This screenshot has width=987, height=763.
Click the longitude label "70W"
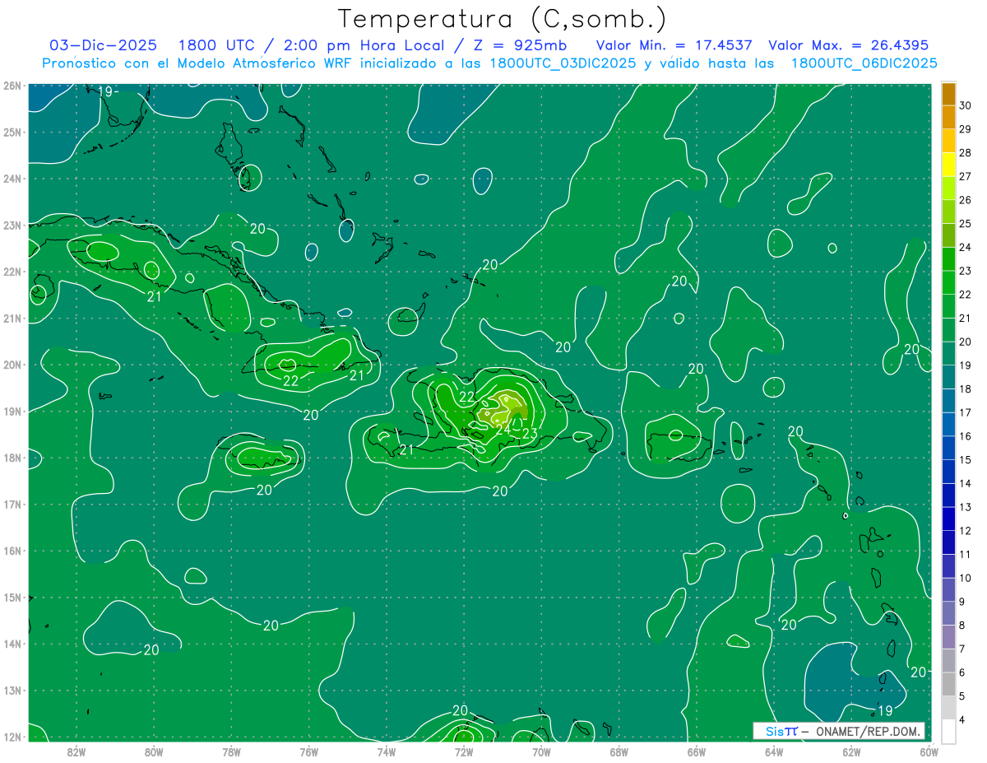(541, 751)
